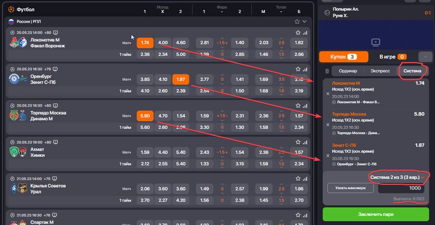Open statistics for Оренбург - Зенит match
The image size is (435, 225).
[x=305, y=69]
